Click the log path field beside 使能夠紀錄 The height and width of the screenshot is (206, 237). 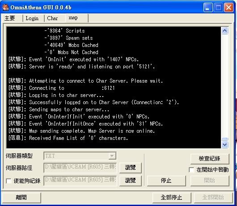click(80, 181)
